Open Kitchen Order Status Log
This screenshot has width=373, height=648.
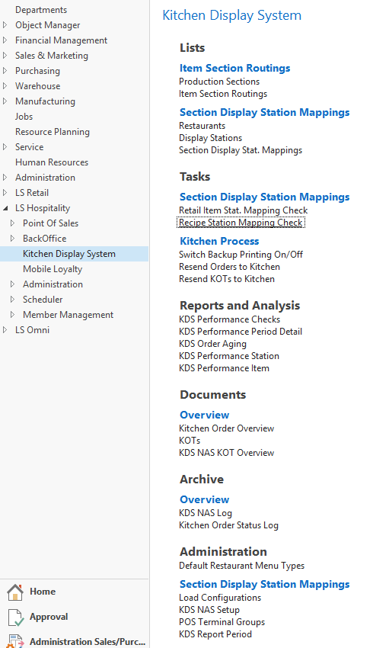[x=228, y=525]
